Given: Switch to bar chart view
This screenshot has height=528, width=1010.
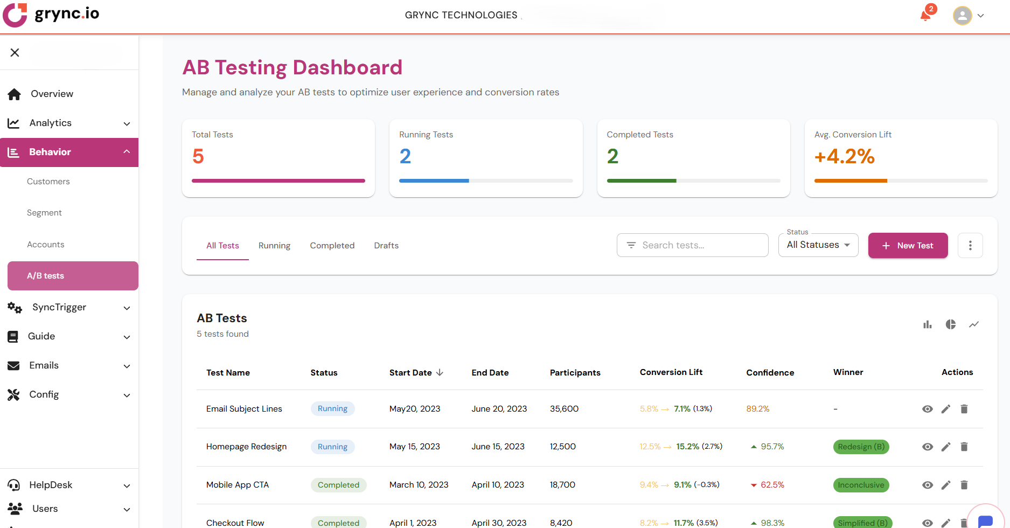Looking at the screenshot, I should (x=927, y=324).
